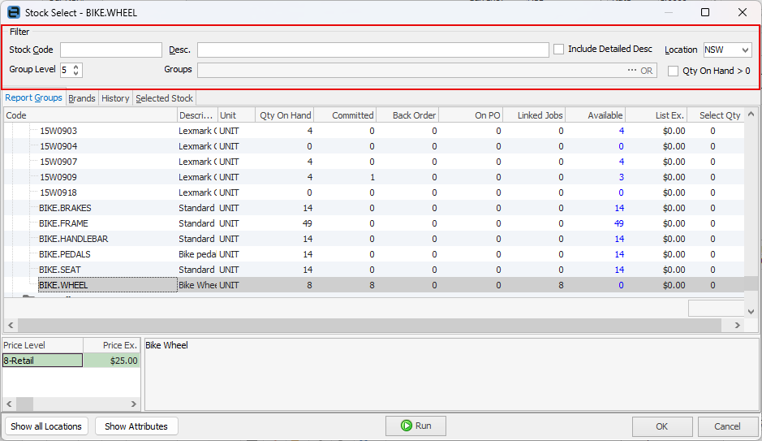This screenshot has width=762, height=441.
Task: Click the Select Qty column header
Action: click(716, 115)
